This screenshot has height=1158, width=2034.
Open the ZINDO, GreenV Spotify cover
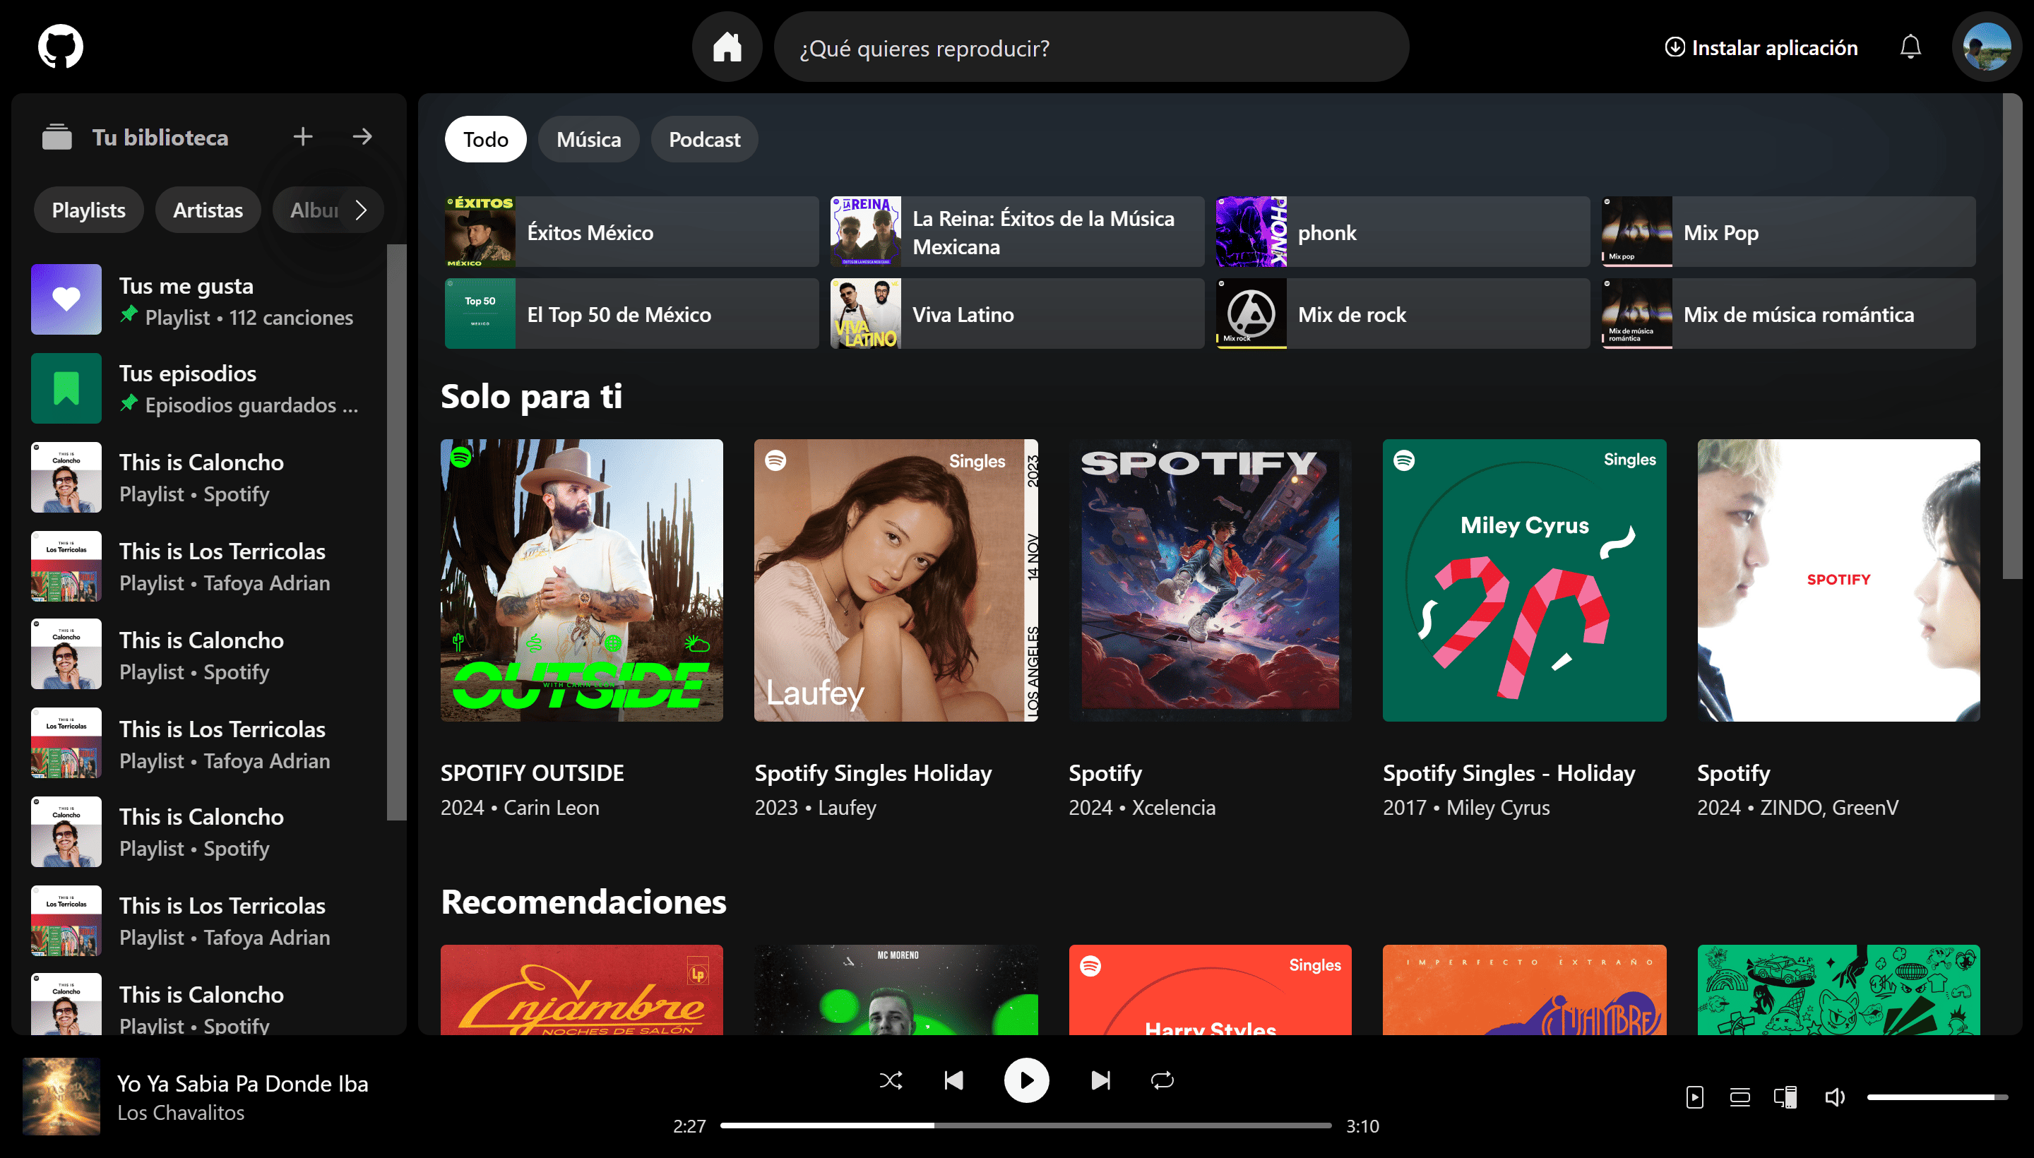point(1838,580)
